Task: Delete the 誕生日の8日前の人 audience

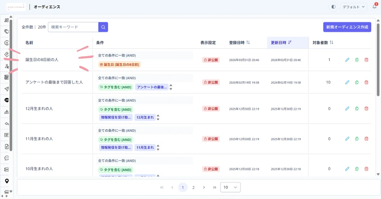Action: click(366, 60)
